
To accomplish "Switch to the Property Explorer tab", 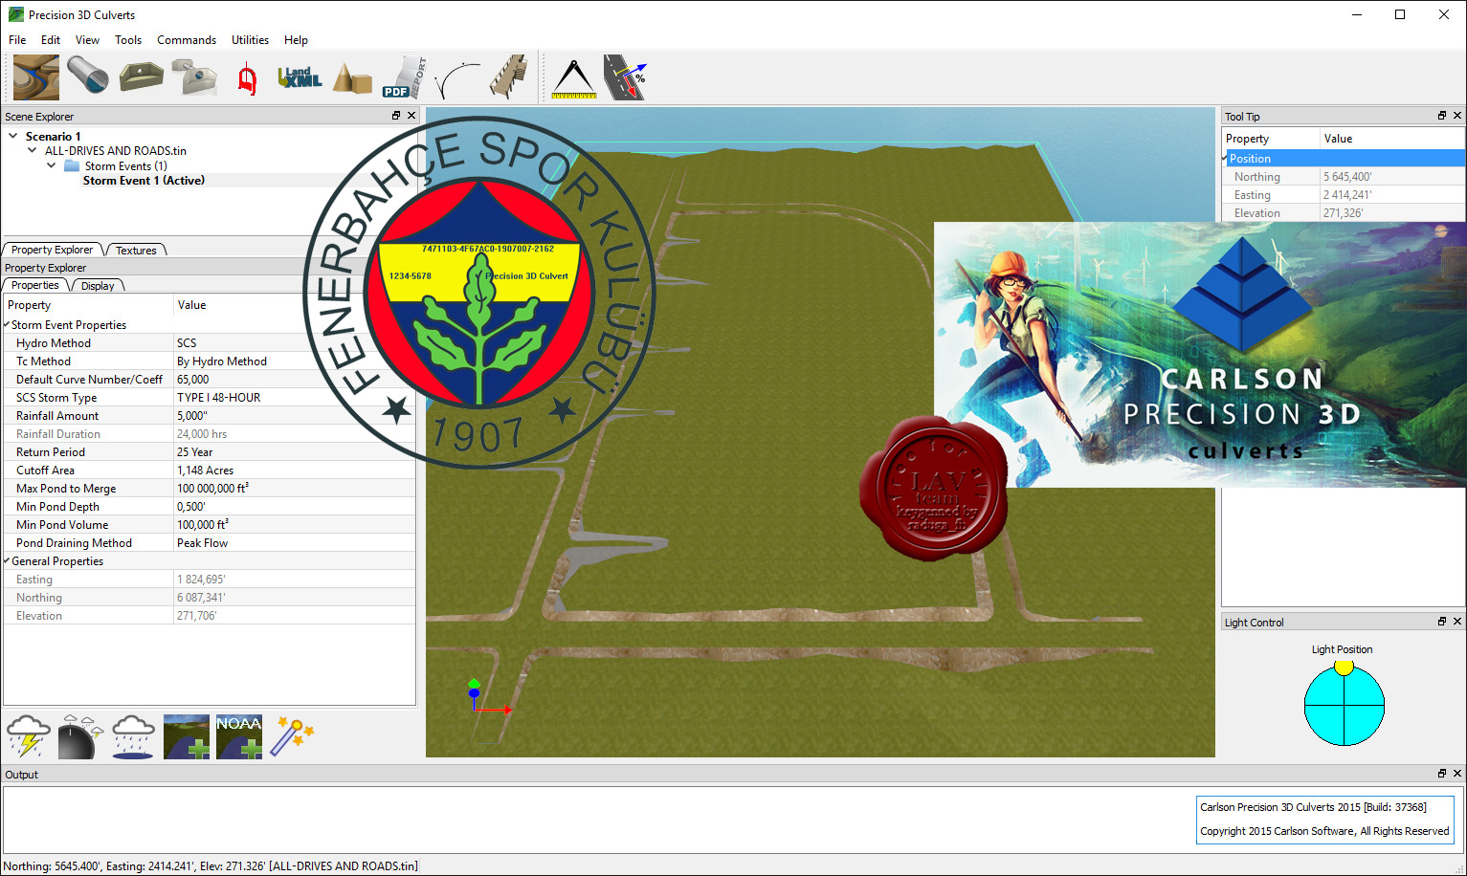I will 52,250.
